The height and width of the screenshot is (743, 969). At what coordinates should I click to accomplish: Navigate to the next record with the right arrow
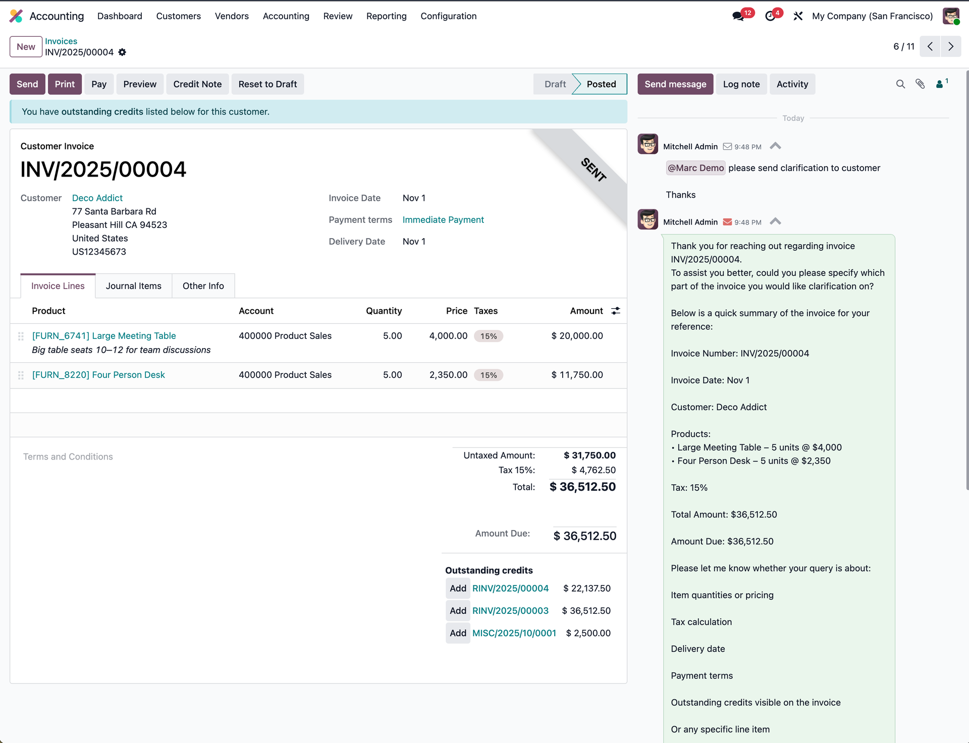(951, 46)
